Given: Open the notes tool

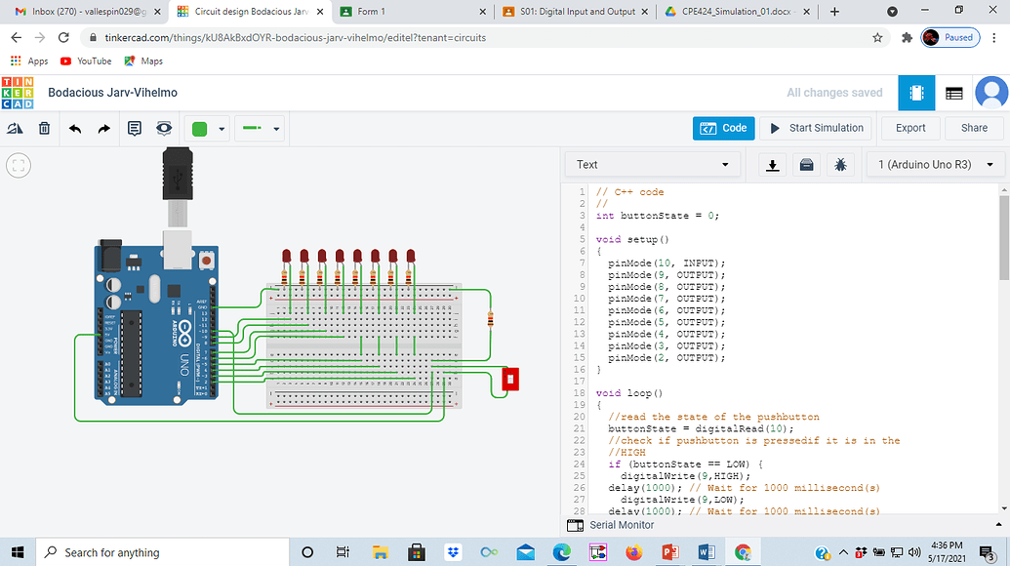Looking at the screenshot, I should tap(135, 128).
